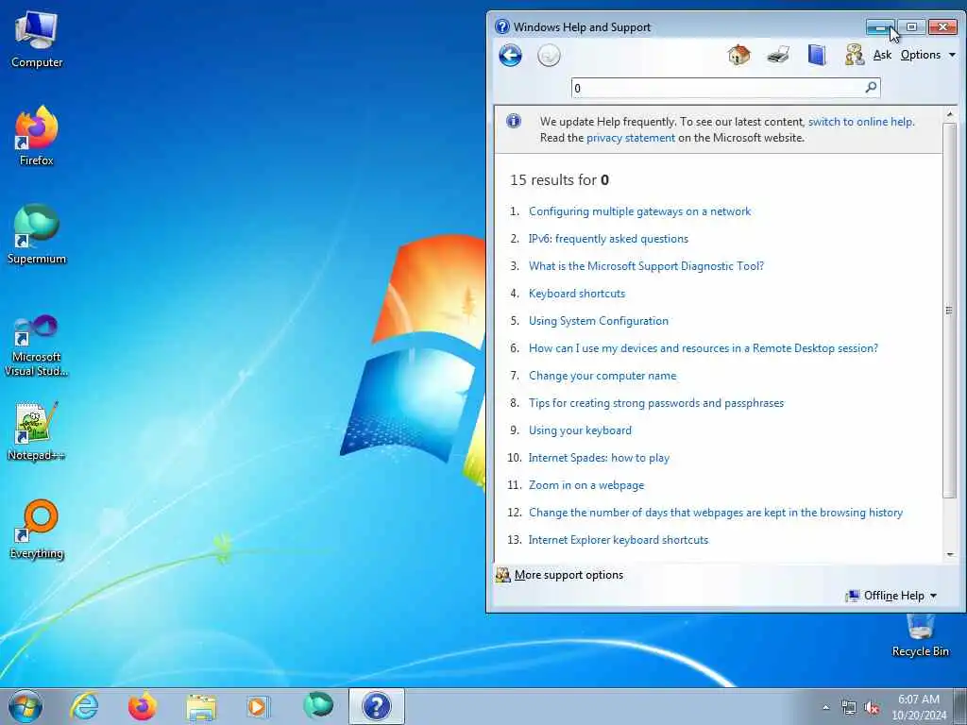
Task: Select the Recycle Bin desktop icon
Action: click(920, 635)
